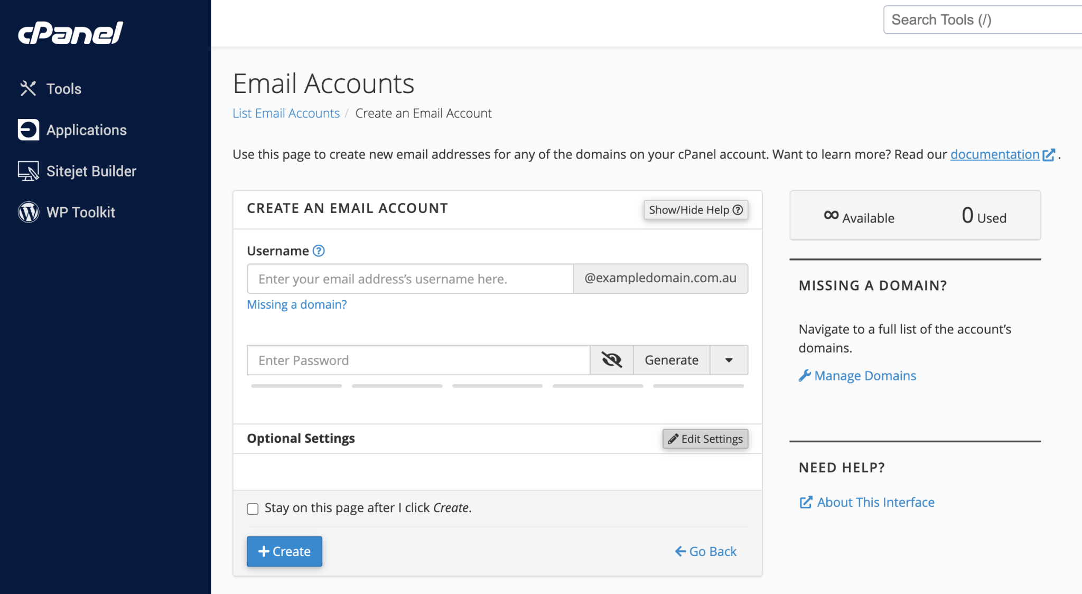The height and width of the screenshot is (594, 1082).
Task: Click the password strength meter bar
Action: click(497, 386)
